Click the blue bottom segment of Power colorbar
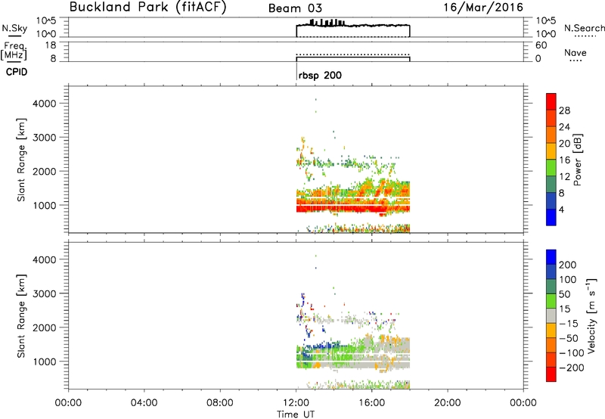This screenshot has height=419, width=605. tap(551, 217)
